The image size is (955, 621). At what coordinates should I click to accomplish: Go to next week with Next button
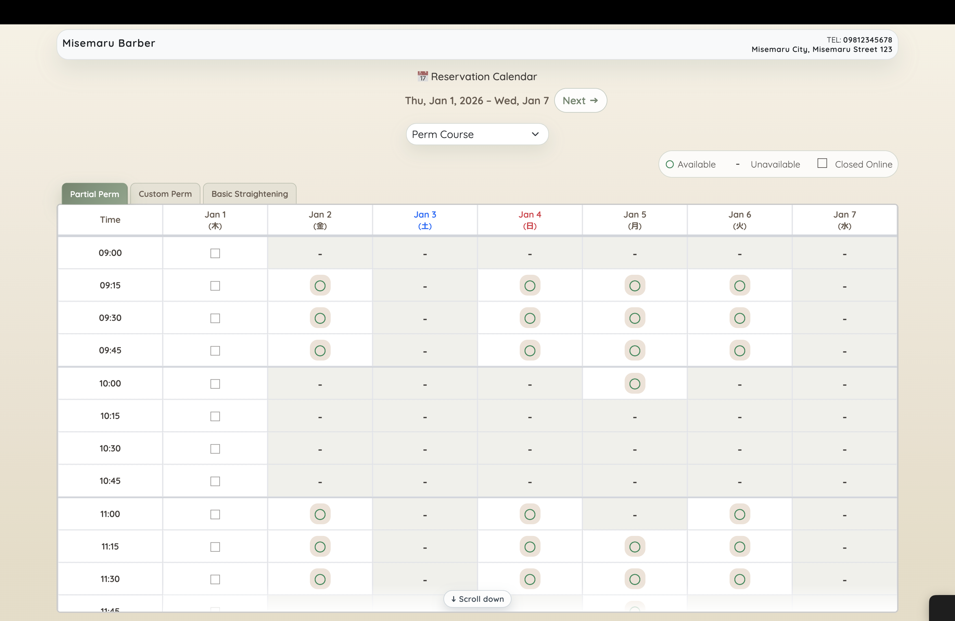coord(580,101)
